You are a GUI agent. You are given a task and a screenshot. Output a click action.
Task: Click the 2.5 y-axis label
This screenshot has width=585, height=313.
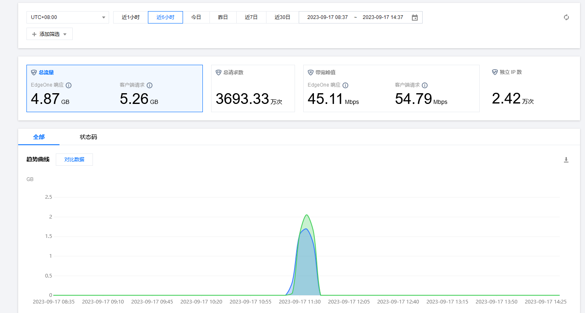click(48, 197)
